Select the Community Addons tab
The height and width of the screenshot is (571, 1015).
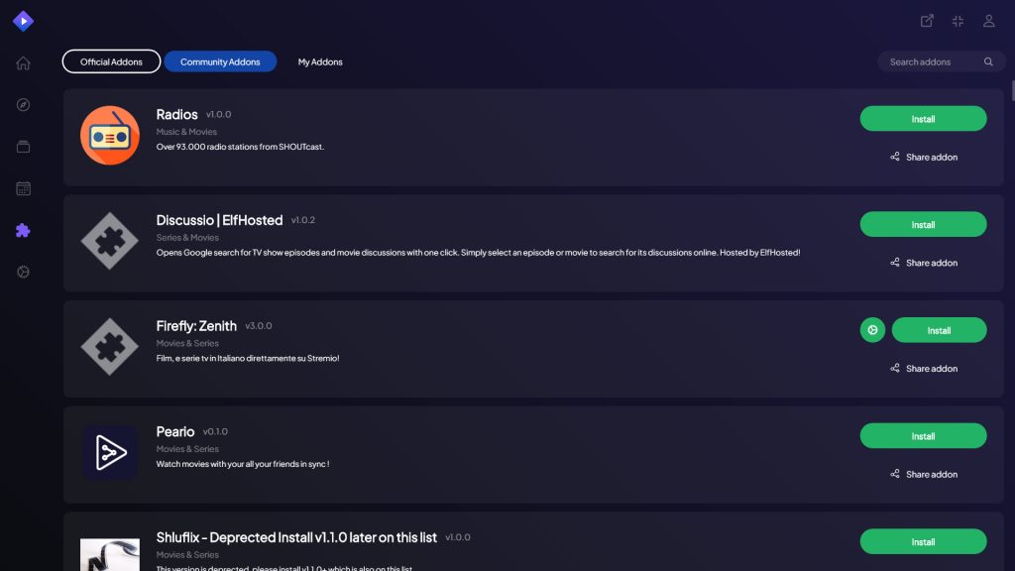[220, 61]
